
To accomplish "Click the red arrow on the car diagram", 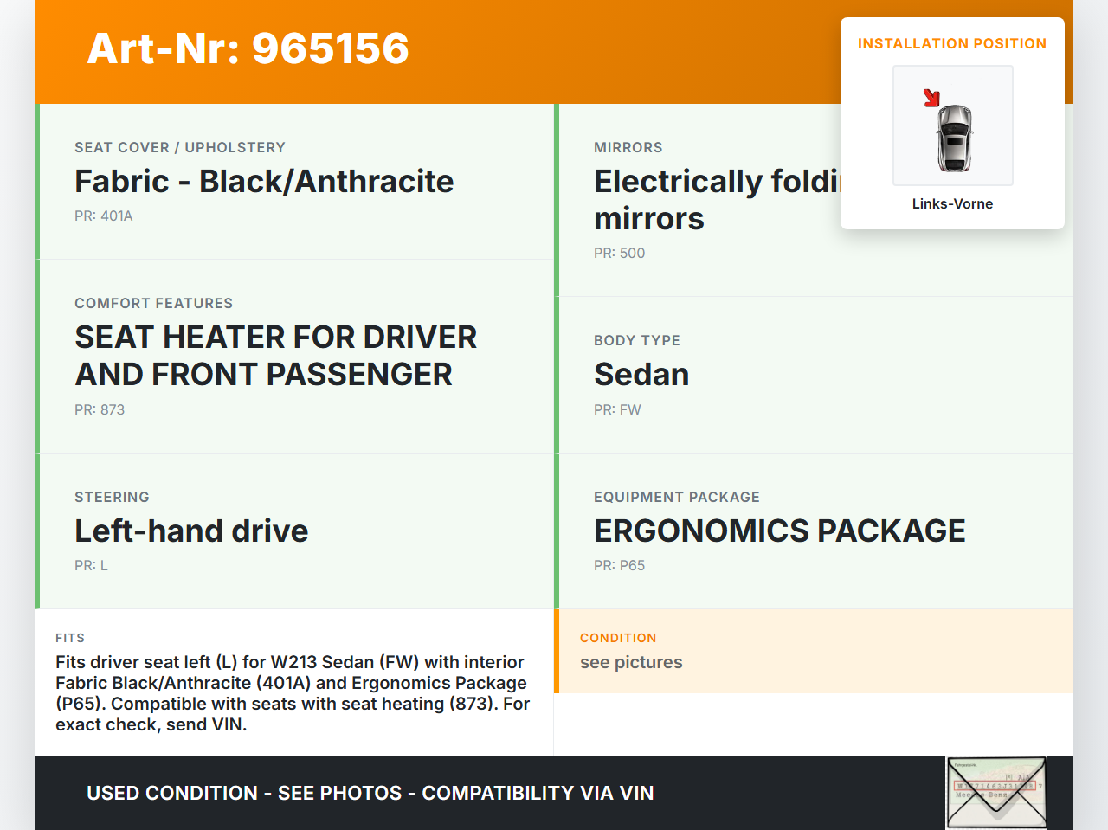I will click(x=931, y=98).
